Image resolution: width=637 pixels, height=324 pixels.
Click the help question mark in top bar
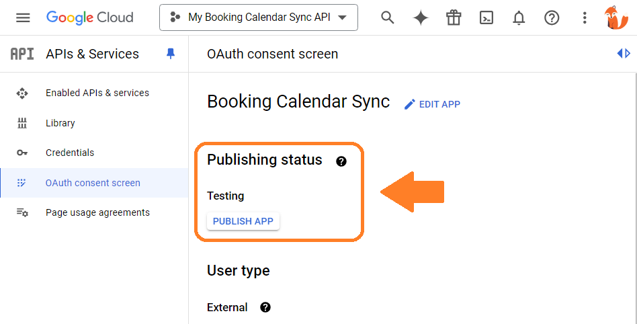(x=552, y=17)
